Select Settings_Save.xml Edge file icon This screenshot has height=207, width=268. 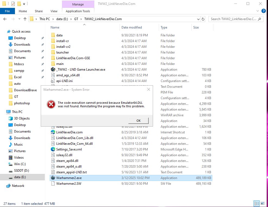click(x=53, y=149)
